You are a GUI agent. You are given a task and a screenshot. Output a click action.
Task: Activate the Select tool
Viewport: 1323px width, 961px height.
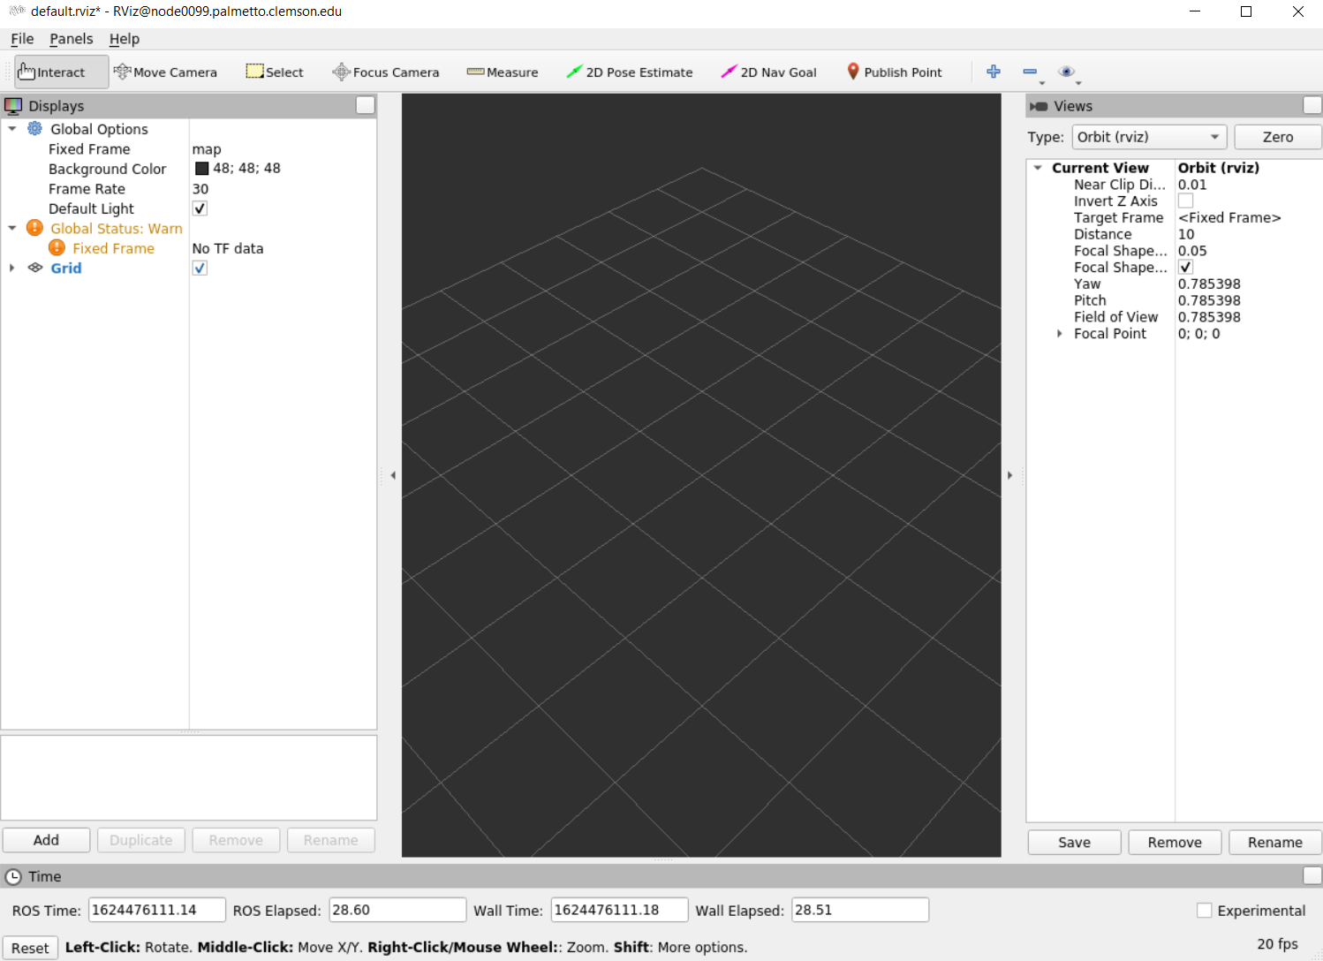(275, 72)
